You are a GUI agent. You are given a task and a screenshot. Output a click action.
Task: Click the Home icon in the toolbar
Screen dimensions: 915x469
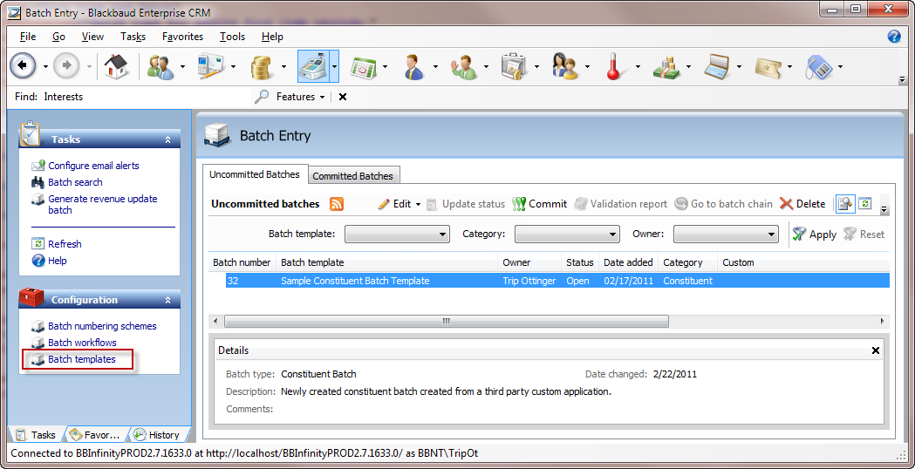tap(115, 66)
